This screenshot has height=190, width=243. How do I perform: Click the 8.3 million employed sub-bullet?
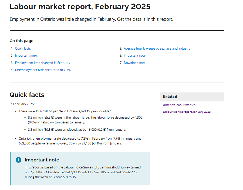(x=77, y=130)
